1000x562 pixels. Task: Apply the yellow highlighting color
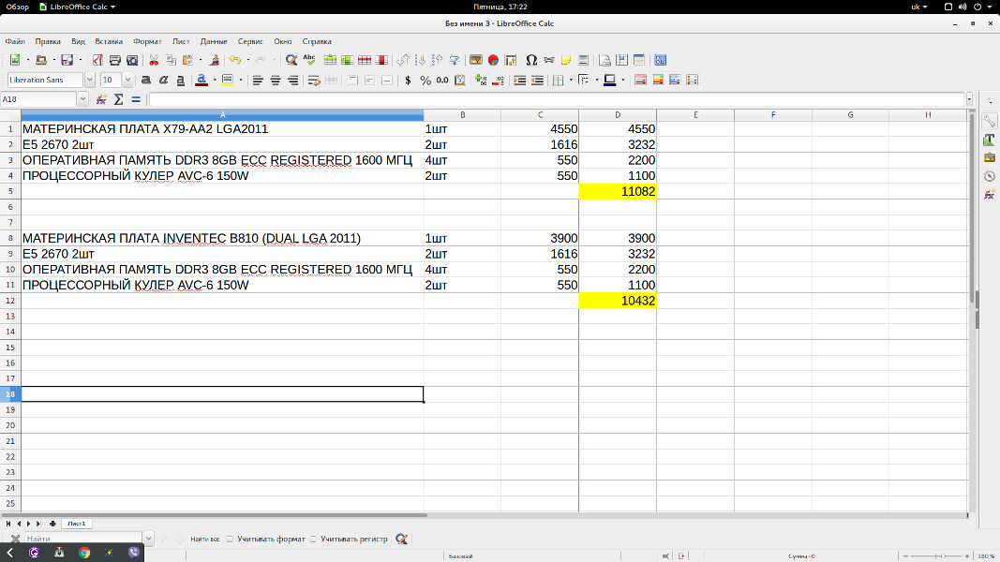click(x=228, y=80)
